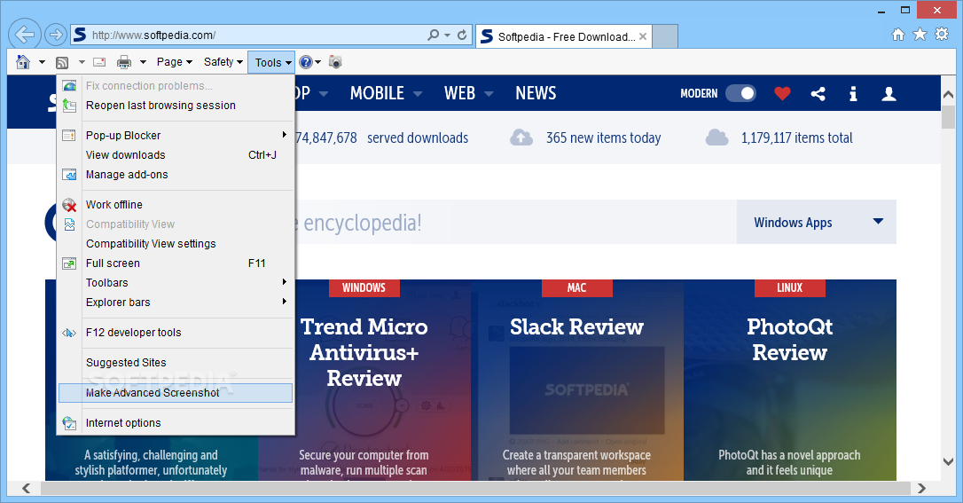
Task: Click horizontal scrollbar right arrow
Action: pyautogui.click(x=921, y=488)
